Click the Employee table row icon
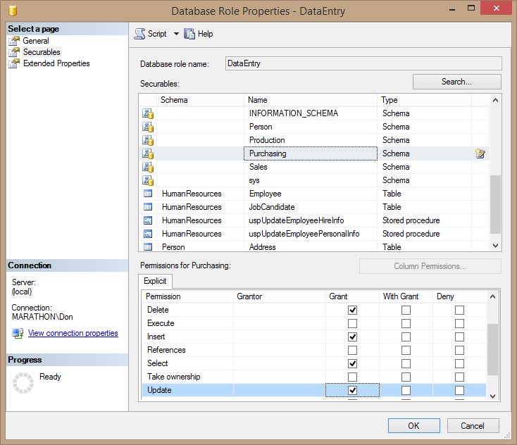517x445 pixels. click(148, 194)
